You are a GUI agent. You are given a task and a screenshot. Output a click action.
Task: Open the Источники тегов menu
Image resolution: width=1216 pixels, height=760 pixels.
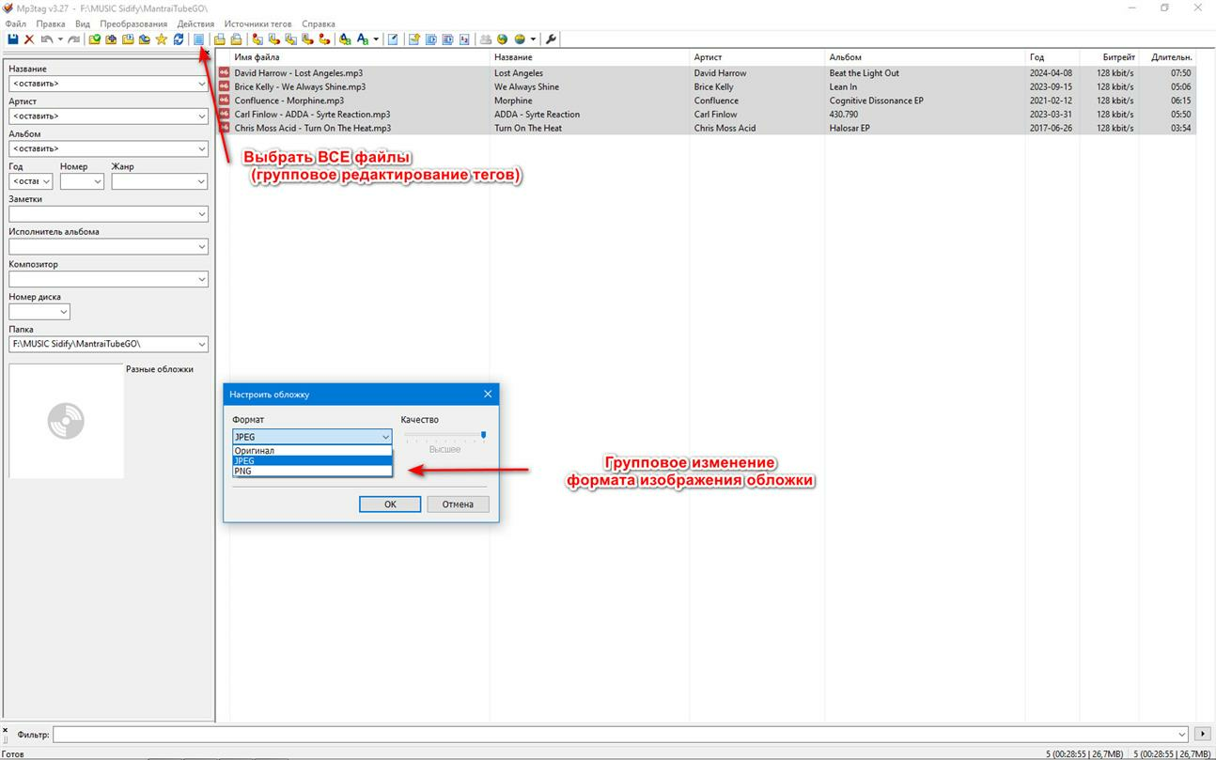tap(258, 23)
